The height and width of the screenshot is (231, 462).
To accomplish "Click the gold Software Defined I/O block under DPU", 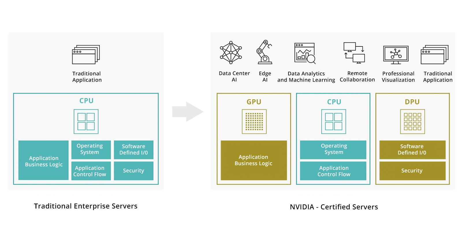I will tap(413, 150).
